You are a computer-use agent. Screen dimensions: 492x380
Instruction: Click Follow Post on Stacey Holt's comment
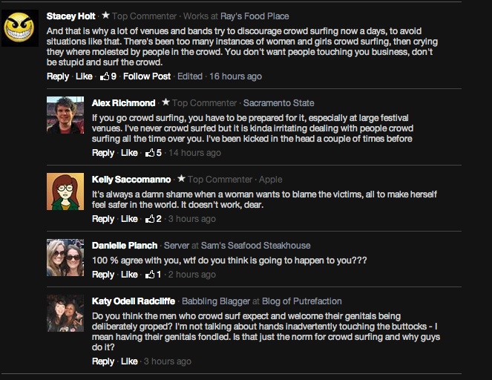tap(147, 76)
